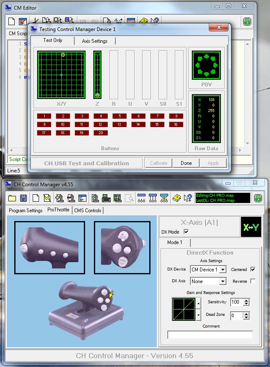Open the DX Axis dropdown showing None
The width and height of the screenshot is (270, 367).
tap(223, 281)
